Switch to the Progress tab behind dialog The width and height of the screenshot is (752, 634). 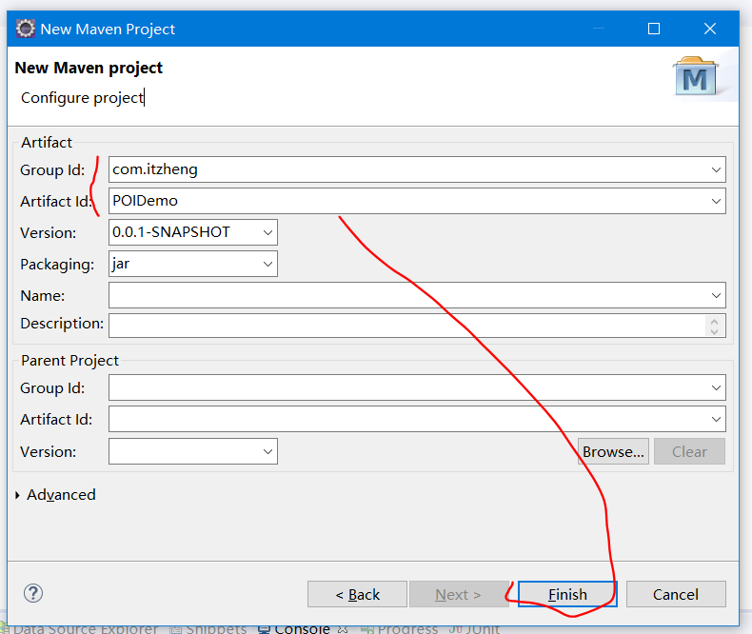399,629
